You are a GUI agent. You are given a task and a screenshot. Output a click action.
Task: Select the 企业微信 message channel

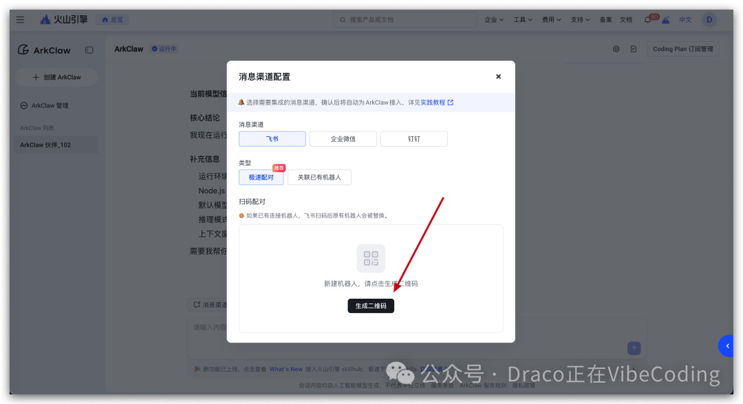pyautogui.click(x=343, y=138)
